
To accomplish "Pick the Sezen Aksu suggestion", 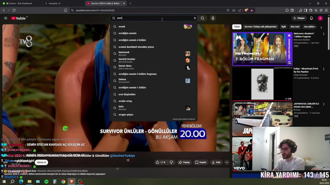I will (153, 67).
